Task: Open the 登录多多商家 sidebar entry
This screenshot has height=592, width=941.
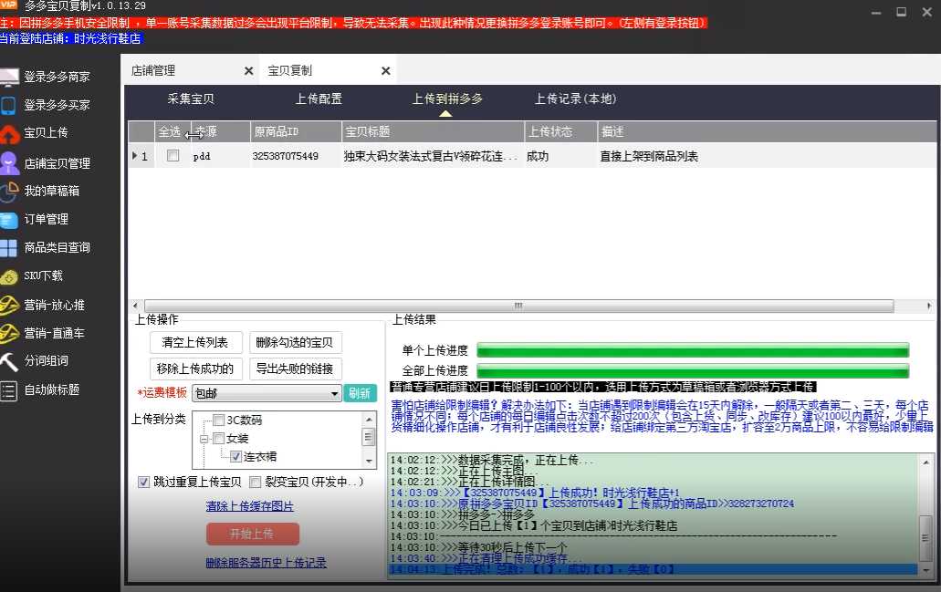Action: click(57, 78)
